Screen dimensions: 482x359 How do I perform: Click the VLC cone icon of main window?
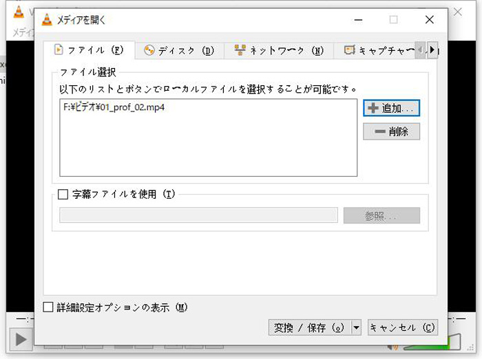[x=19, y=12]
